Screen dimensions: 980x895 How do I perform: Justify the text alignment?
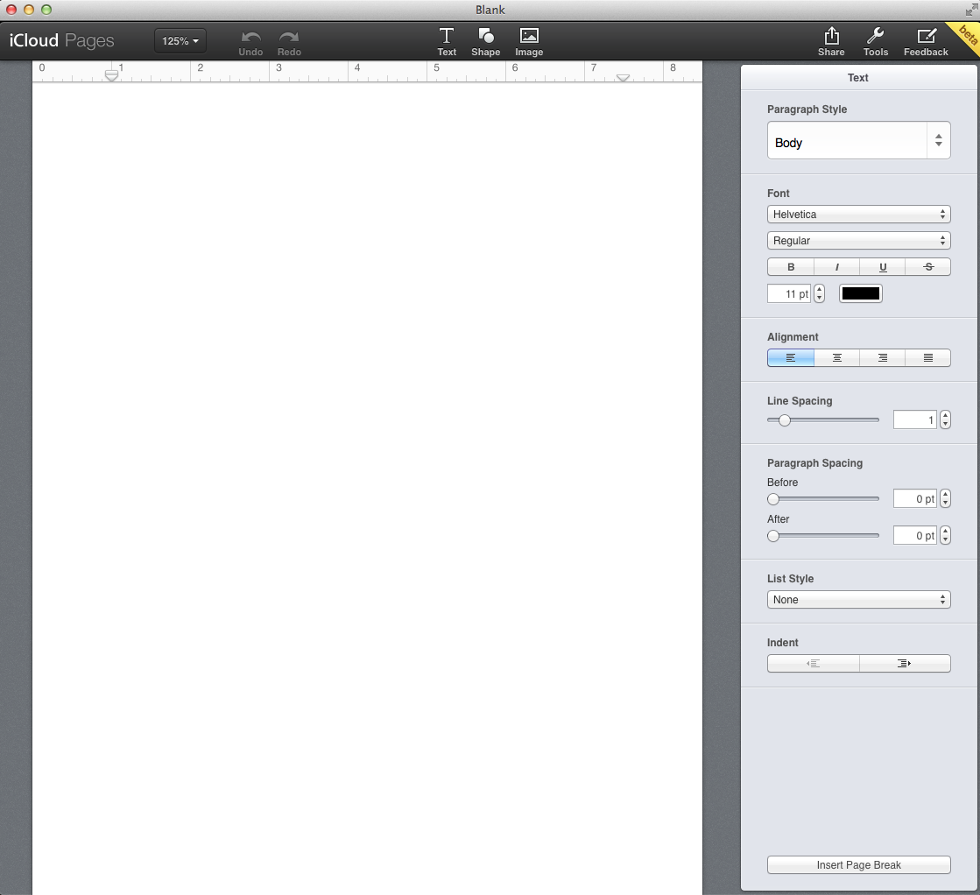click(x=928, y=357)
